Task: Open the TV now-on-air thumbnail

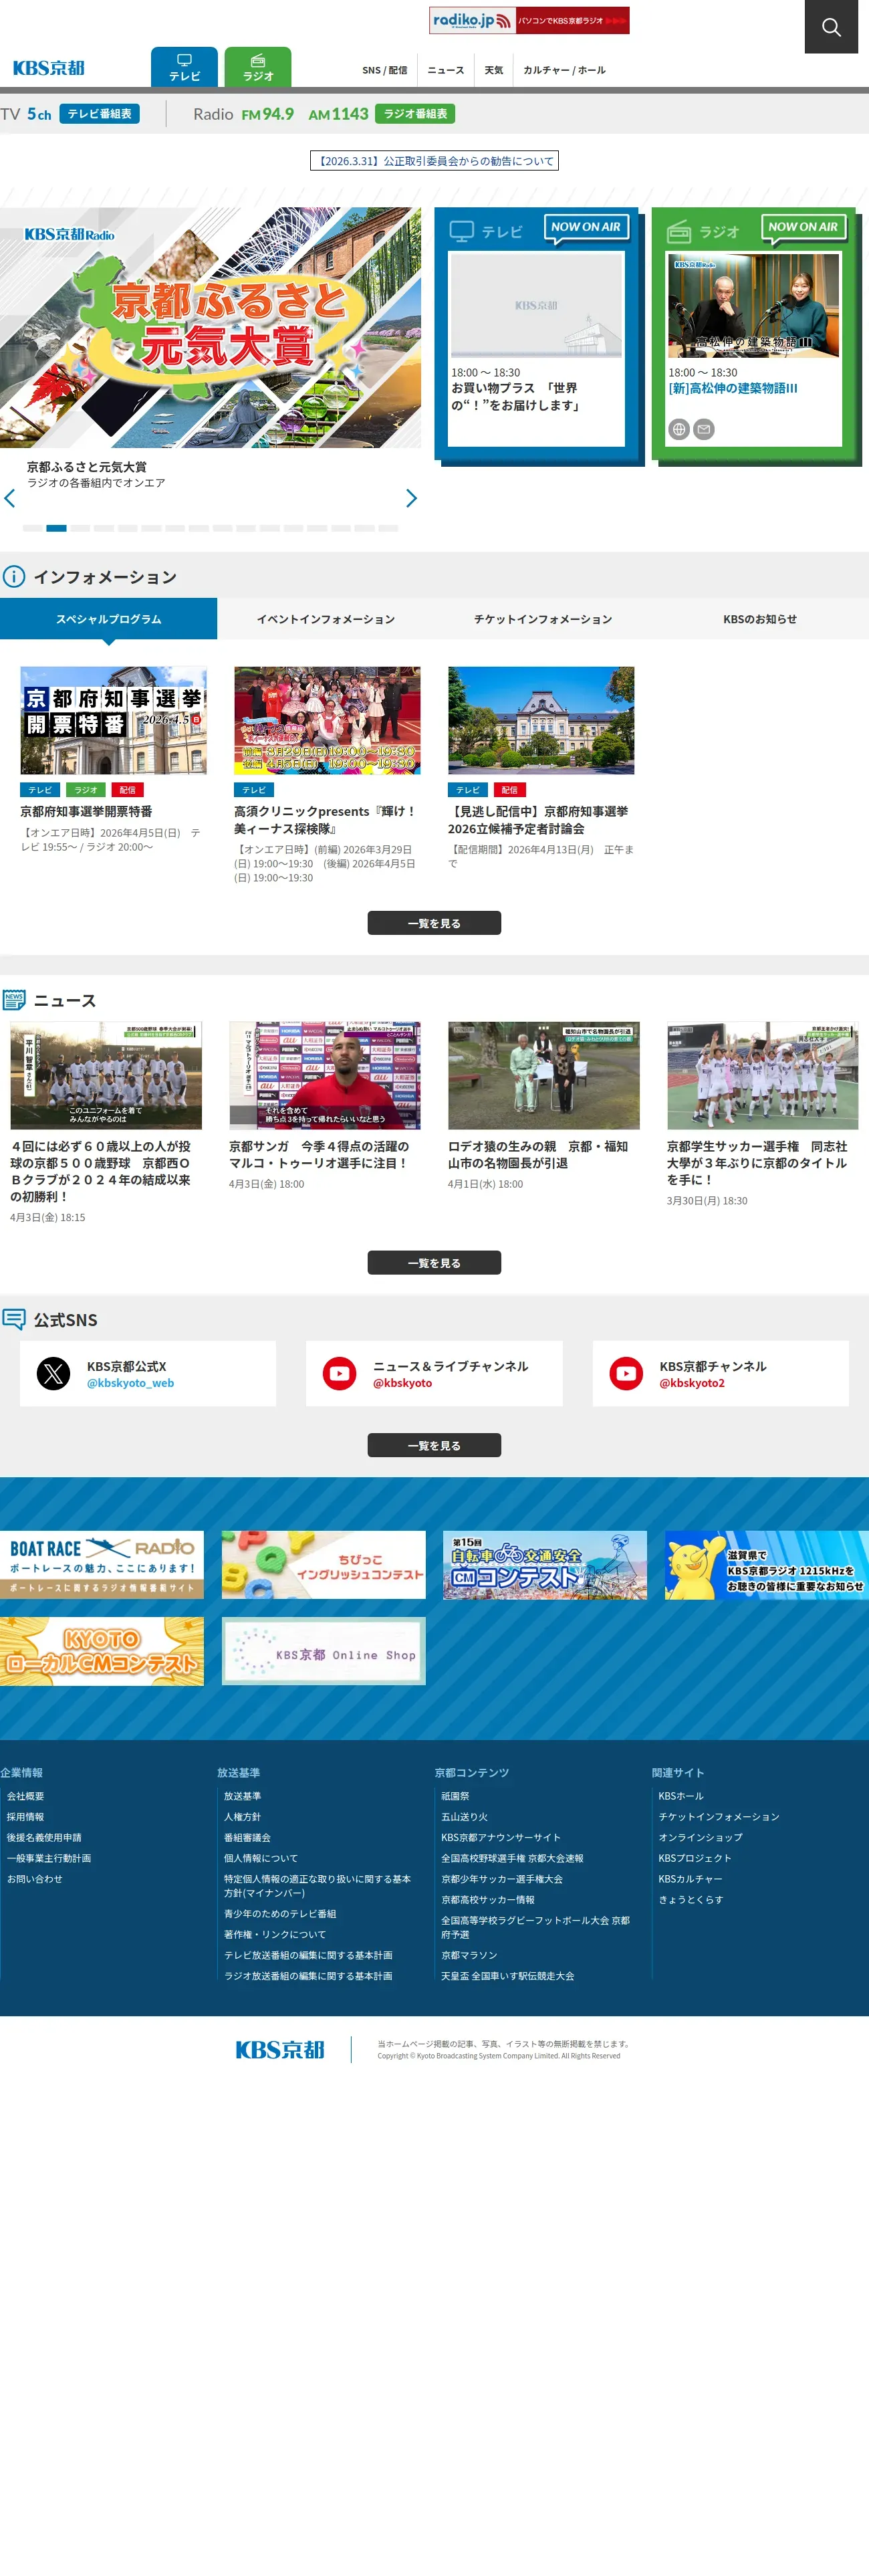Action: 536,305
